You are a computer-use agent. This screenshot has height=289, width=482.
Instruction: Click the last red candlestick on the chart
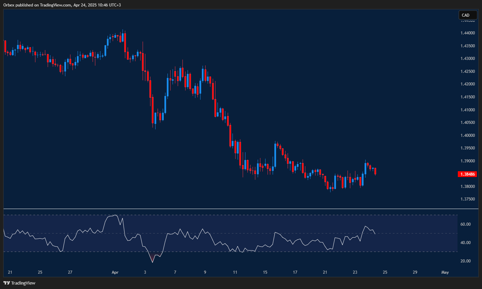click(x=375, y=170)
